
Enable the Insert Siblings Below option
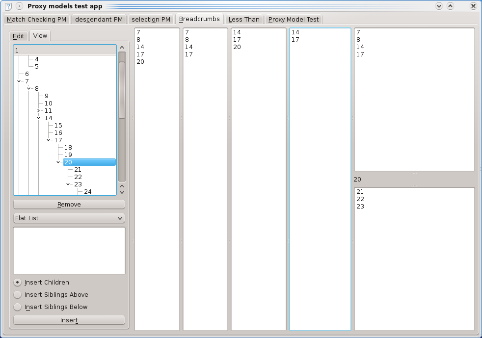coord(18,307)
